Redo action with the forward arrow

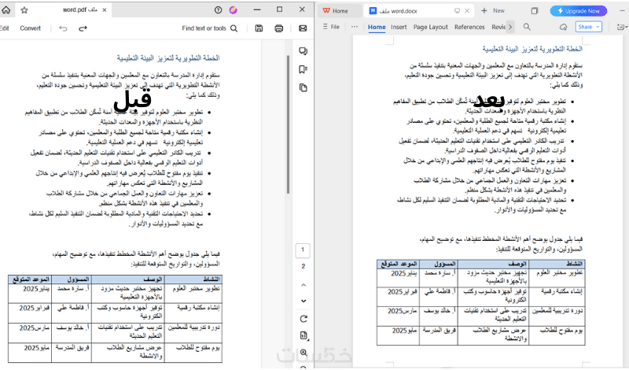click(x=83, y=28)
